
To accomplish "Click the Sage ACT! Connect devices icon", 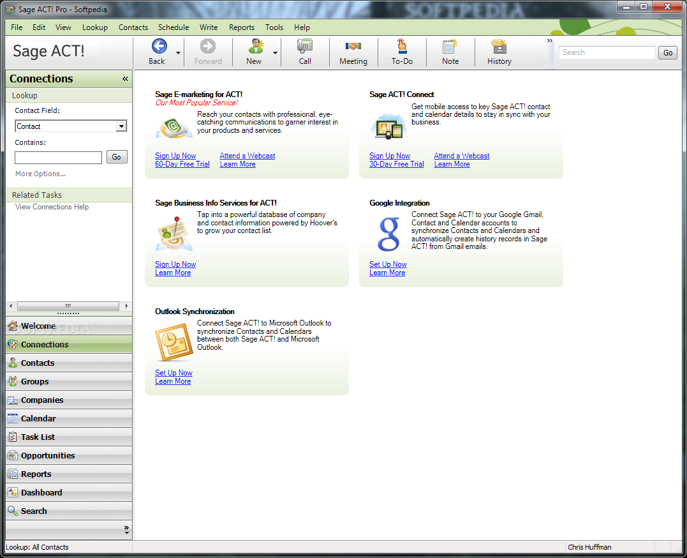I will click(x=388, y=127).
